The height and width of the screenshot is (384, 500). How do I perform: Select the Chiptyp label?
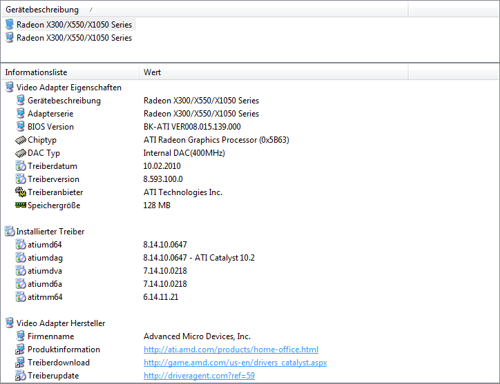click(x=42, y=140)
